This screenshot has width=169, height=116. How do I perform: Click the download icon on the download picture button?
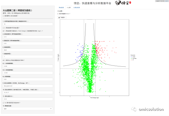59,17
